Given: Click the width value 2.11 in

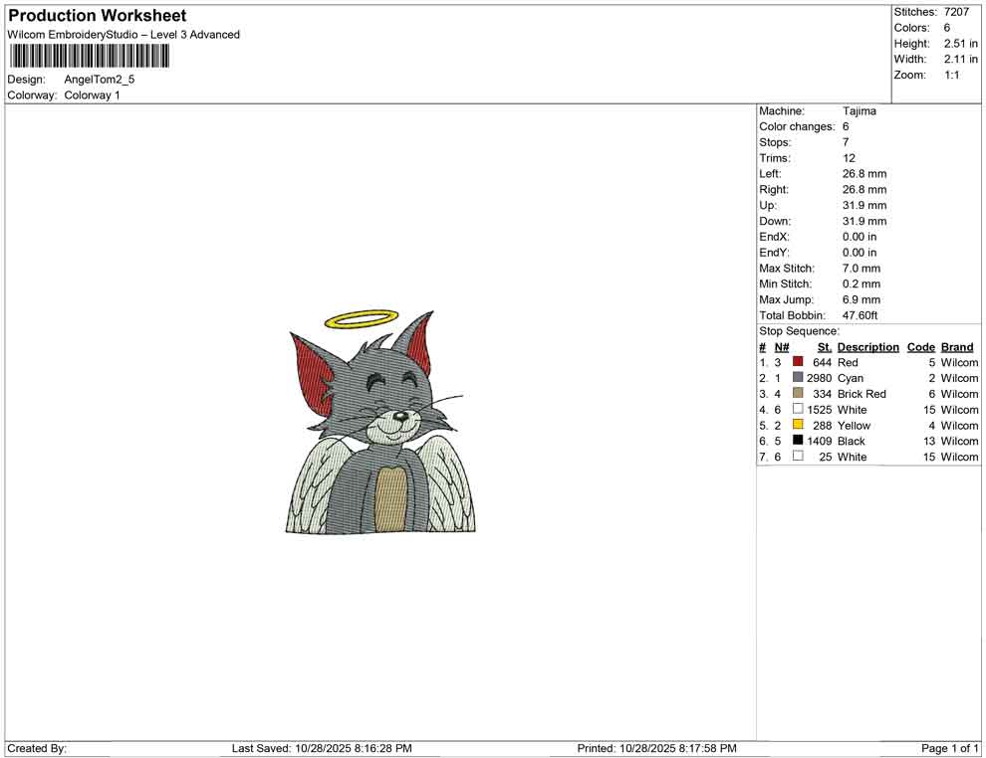Looking at the screenshot, I should pyautogui.click(x=960, y=59).
